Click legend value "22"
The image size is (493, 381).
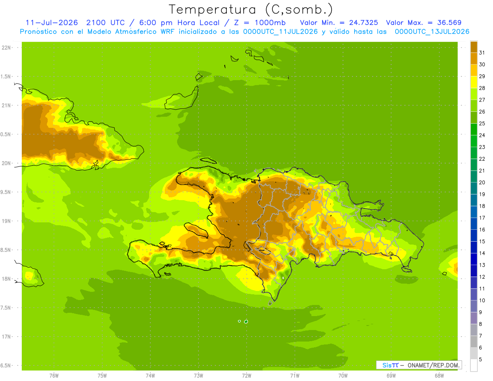(482, 159)
